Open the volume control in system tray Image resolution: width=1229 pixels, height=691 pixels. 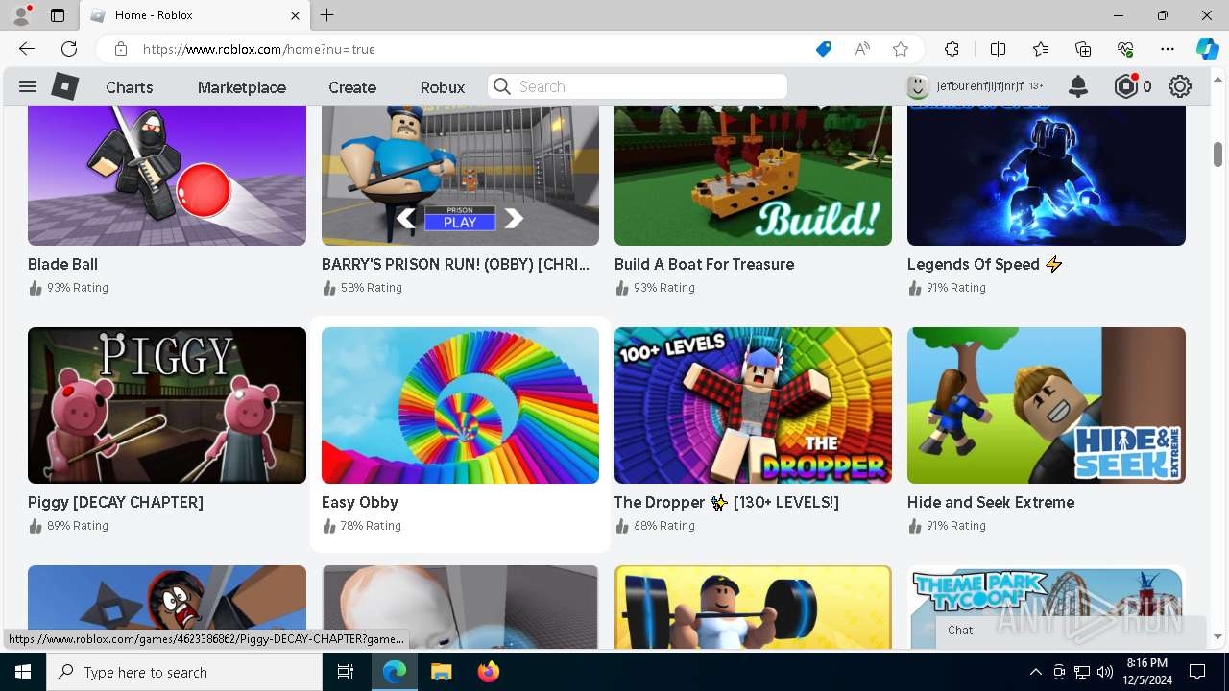coord(1105,672)
